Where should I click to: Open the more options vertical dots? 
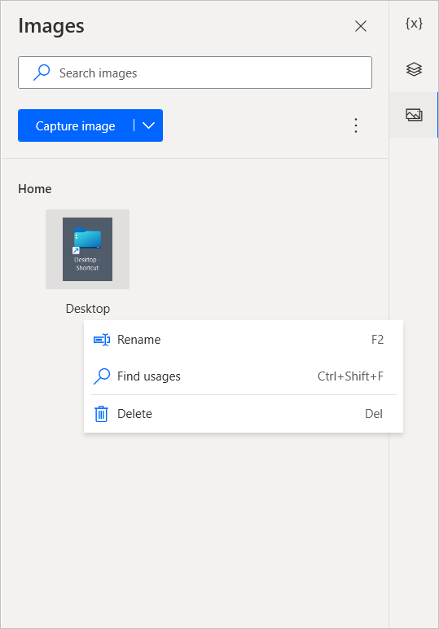[356, 125]
